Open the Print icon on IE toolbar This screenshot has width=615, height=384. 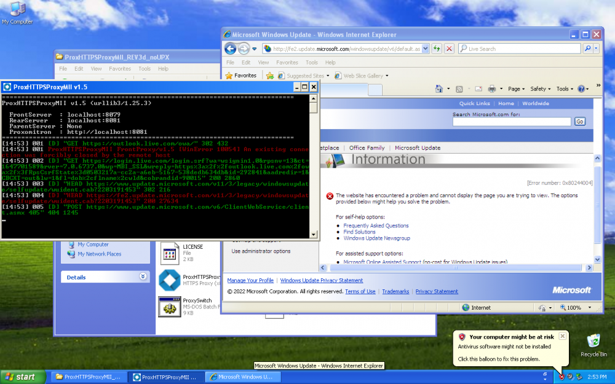(x=491, y=89)
